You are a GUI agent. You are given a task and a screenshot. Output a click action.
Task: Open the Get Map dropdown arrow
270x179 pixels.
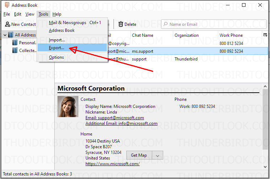pos(158,155)
